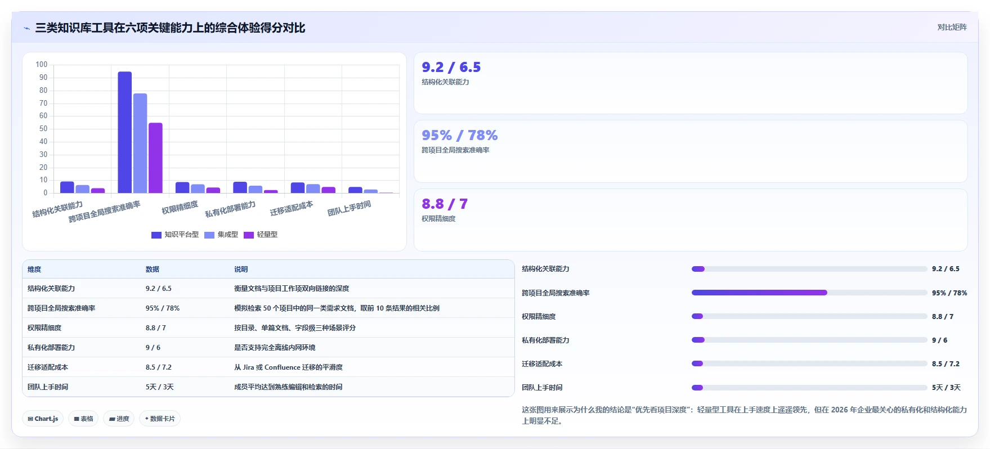Toggle the 集成型 legend item
This screenshot has width=990, height=449.
point(221,235)
